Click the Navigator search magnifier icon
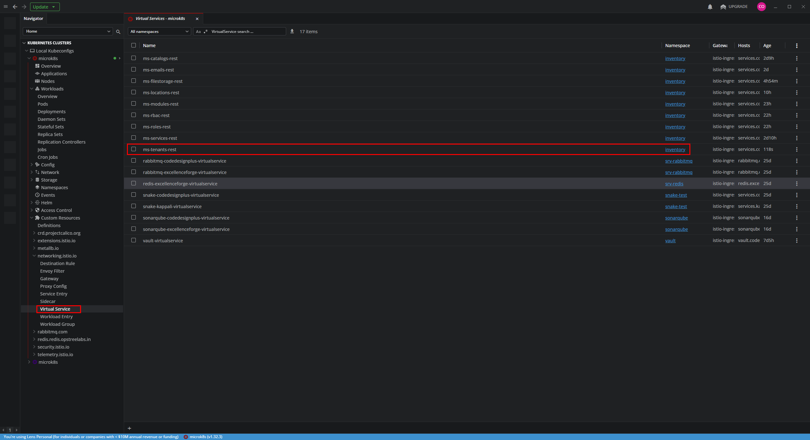The height and width of the screenshot is (440, 810). coord(118,32)
